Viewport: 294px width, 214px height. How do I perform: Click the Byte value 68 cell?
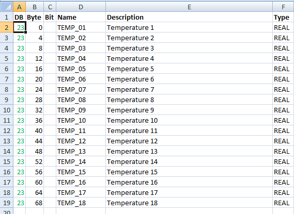pyautogui.click(x=35, y=203)
